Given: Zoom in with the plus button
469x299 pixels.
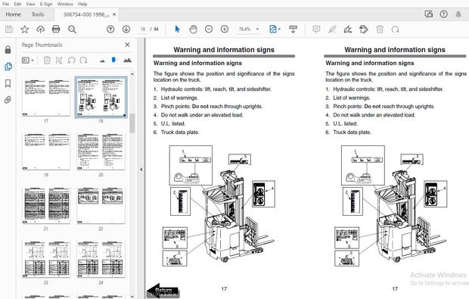Looking at the screenshot, I should tap(225, 30).
